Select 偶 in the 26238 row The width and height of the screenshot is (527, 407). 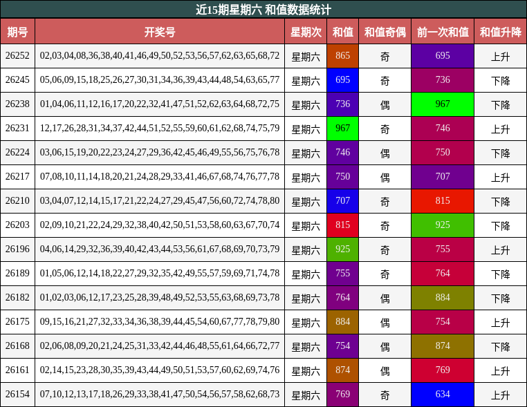point(385,105)
